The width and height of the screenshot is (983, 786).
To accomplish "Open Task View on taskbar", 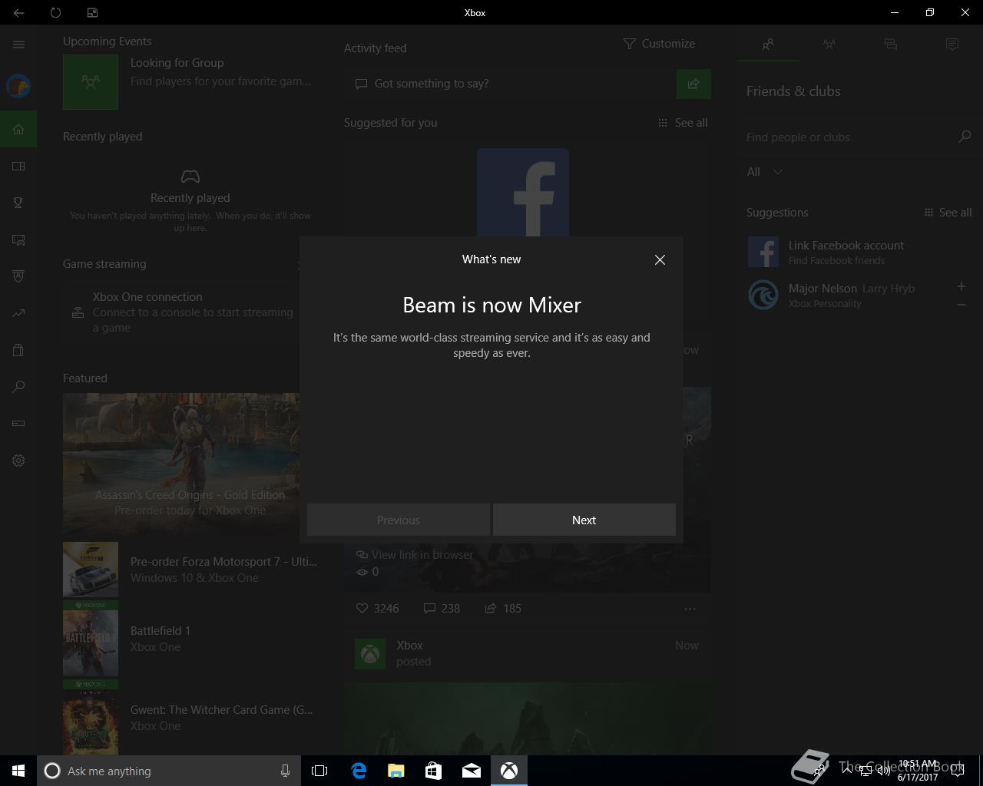I will 319,771.
